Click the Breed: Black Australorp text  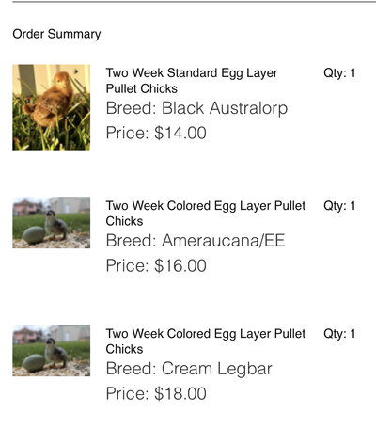(x=196, y=108)
